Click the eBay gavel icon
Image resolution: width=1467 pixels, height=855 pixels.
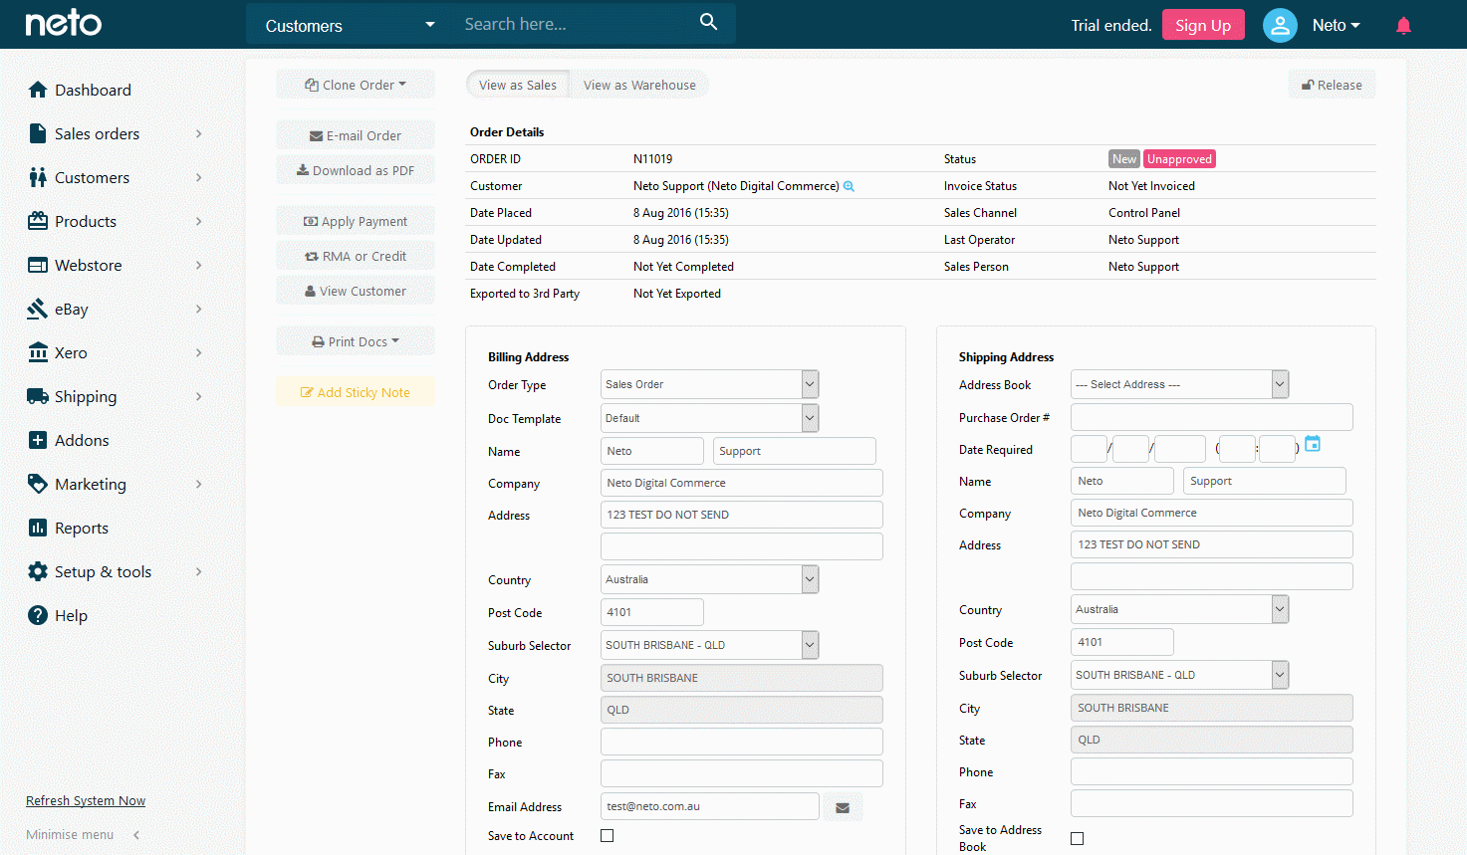[38, 309]
